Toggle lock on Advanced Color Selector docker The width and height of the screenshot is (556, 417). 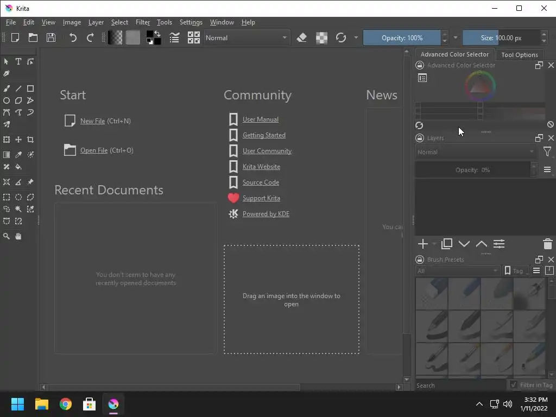click(x=420, y=65)
